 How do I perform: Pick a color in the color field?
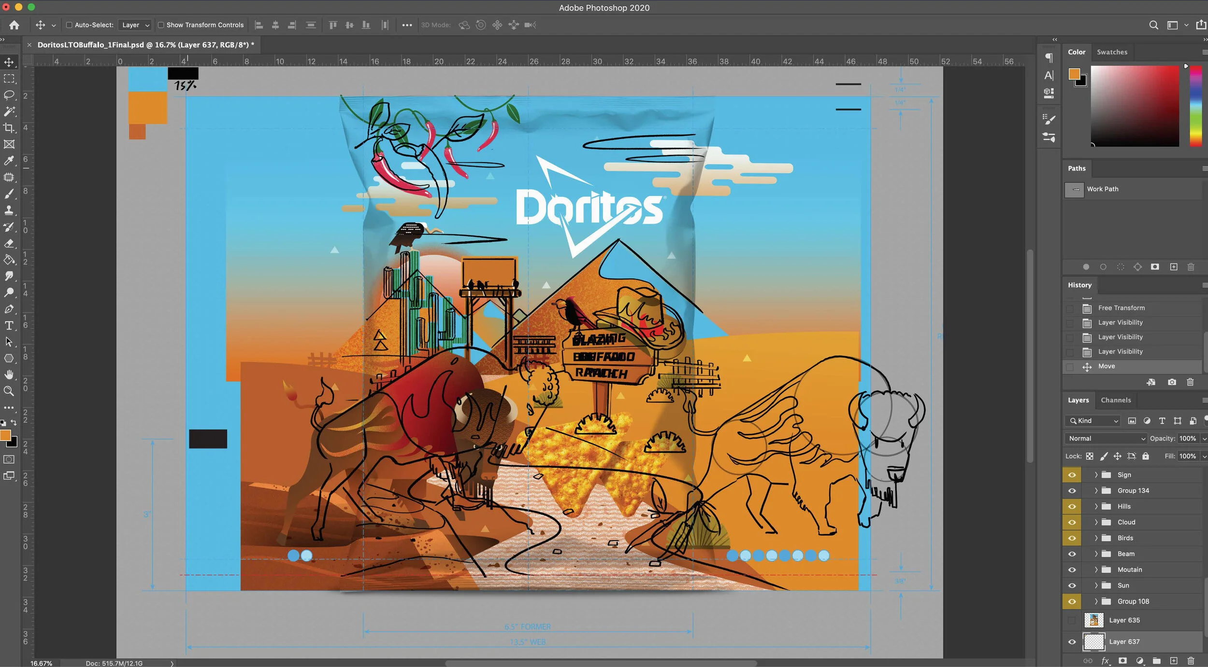[x=1135, y=106]
